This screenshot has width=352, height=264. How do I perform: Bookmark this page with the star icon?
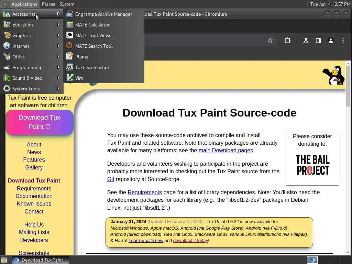[x=270, y=41]
